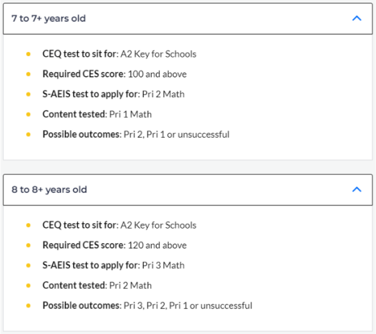Click bullet dot beside 'Possible outcomes: Pri 2, Pri 1'

click(28, 134)
